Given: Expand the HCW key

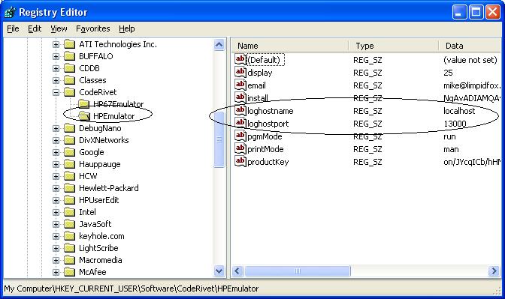Looking at the screenshot, I should pyautogui.click(x=56, y=176).
